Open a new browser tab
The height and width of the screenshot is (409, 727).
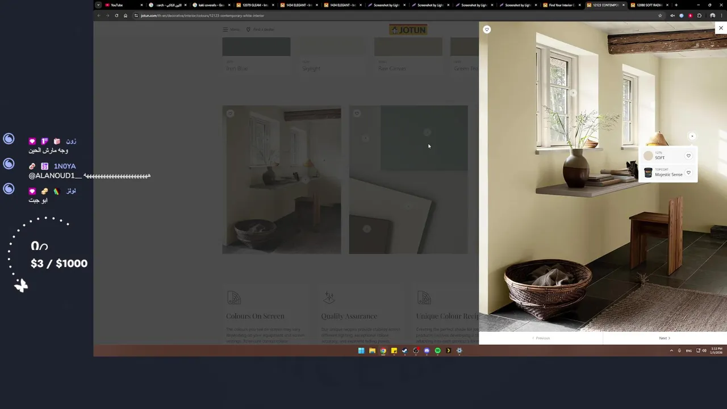[x=676, y=5]
